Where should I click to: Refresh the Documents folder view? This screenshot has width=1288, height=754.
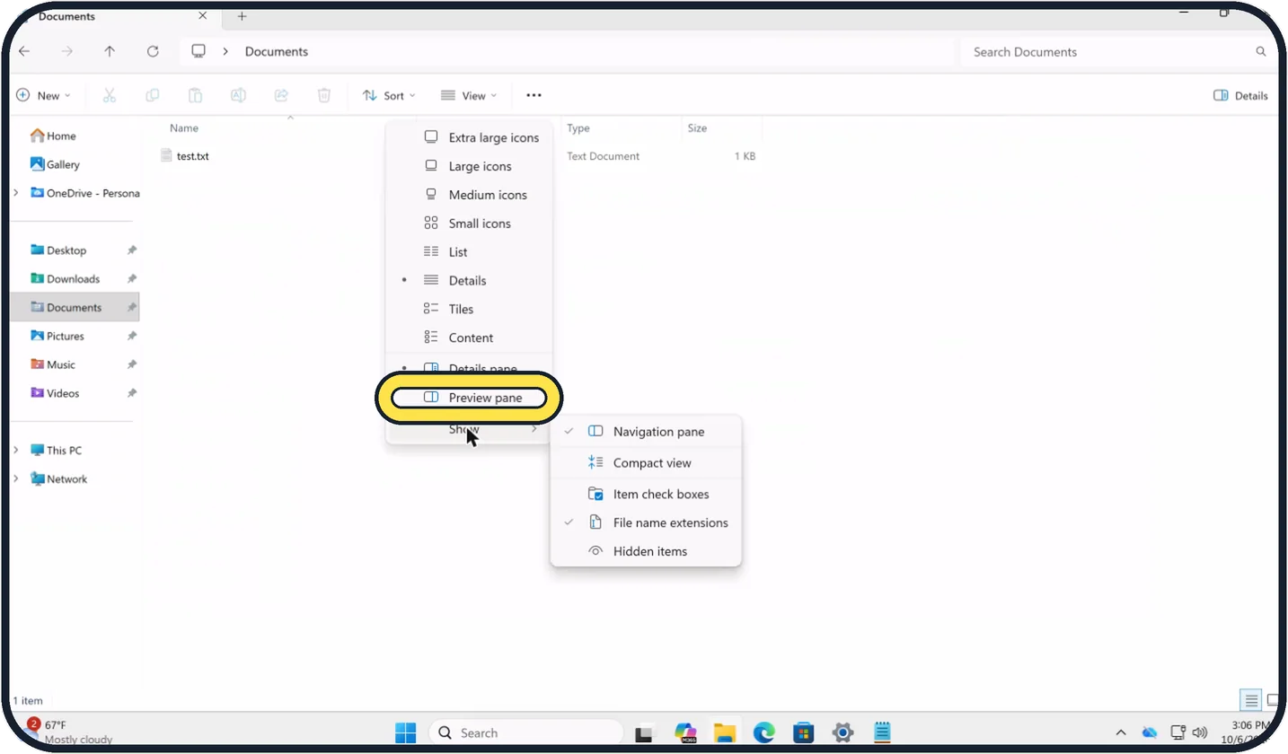pyautogui.click(x=153, y=52)
